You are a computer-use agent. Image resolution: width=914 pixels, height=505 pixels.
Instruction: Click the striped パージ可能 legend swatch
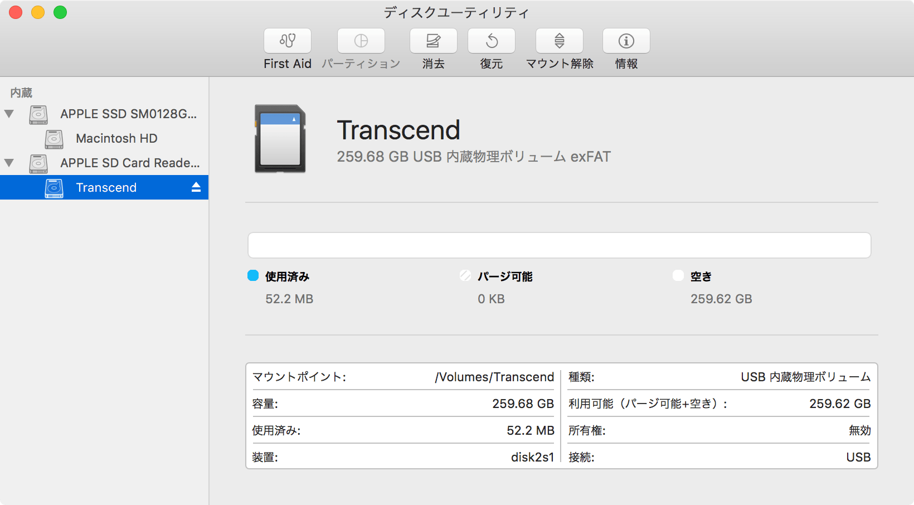click(x=465, y=275)
